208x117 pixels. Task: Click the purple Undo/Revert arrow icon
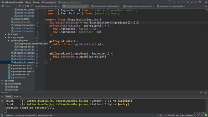tap(200, 2)
